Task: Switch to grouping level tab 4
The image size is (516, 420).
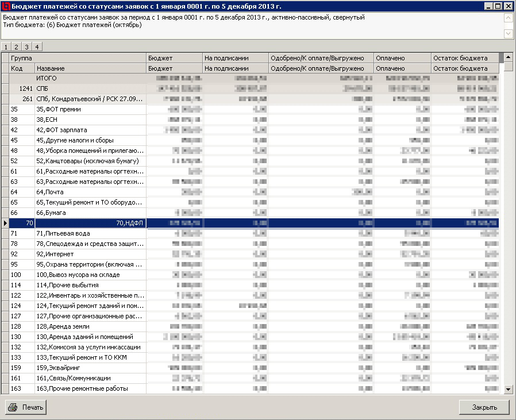Action: (x=37, y=47)
